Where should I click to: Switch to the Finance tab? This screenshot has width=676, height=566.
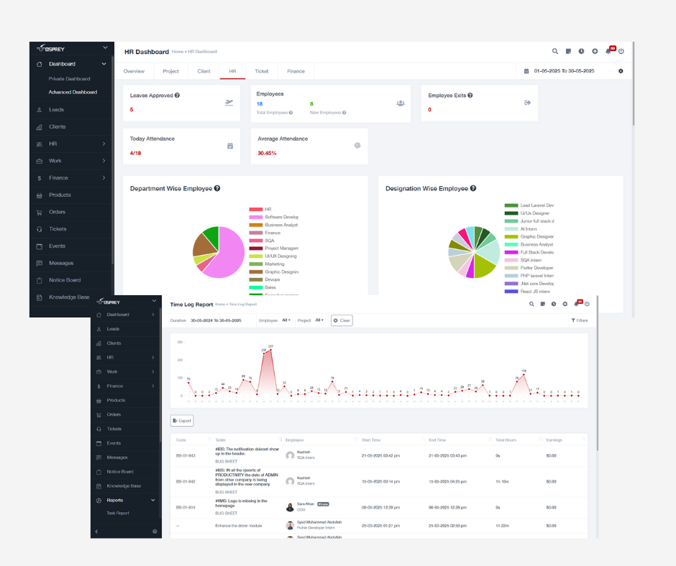tap(296, 71)
